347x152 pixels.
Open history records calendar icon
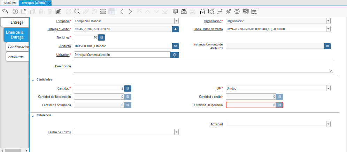tap(112, 11)
